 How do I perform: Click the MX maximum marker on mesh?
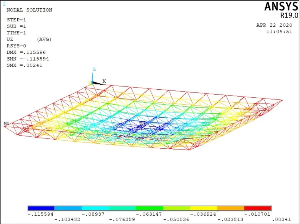click(6, 124)
